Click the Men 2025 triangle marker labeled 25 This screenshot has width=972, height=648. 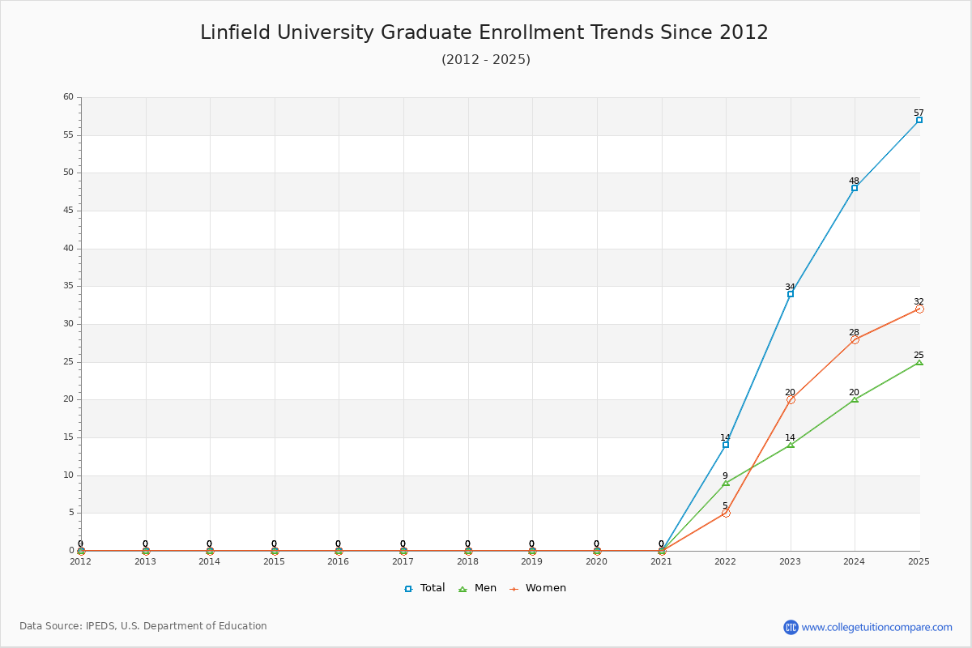click(x=919, y=362)
